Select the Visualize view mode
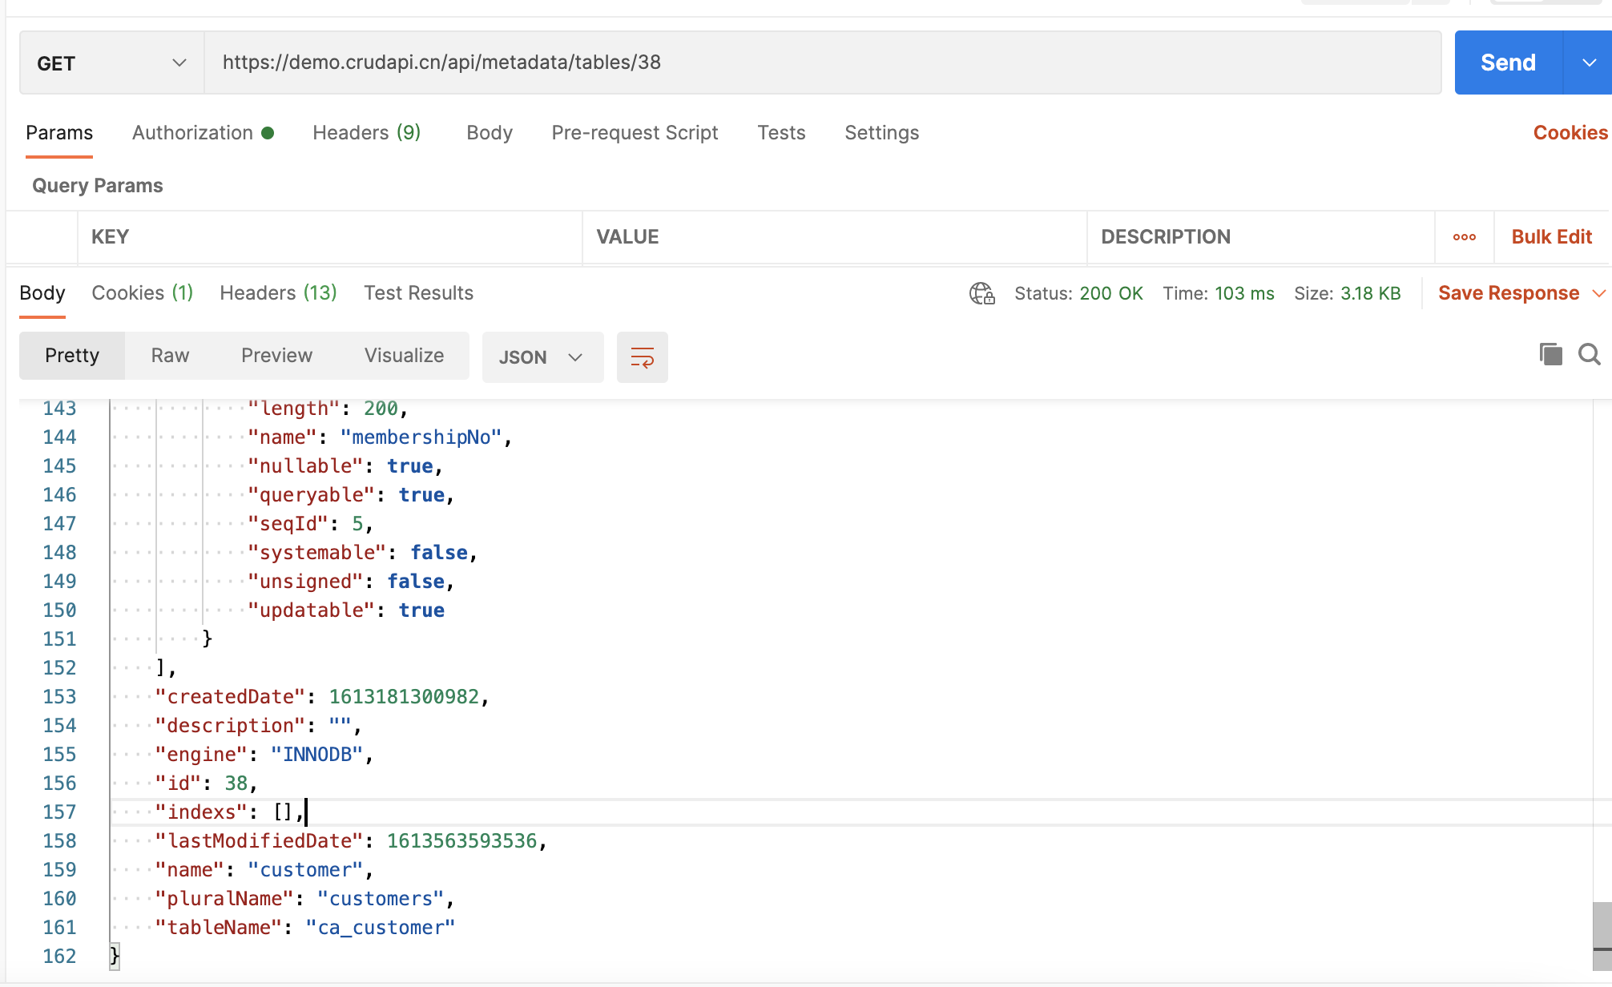 coord(404,356)
